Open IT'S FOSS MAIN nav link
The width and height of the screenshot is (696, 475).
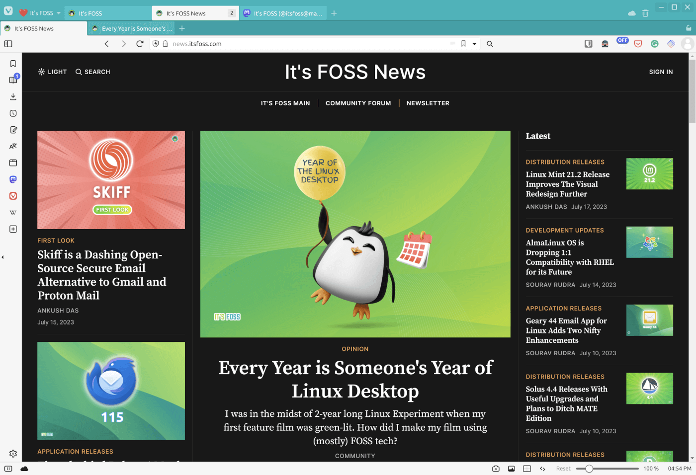(x=285, y=103)
